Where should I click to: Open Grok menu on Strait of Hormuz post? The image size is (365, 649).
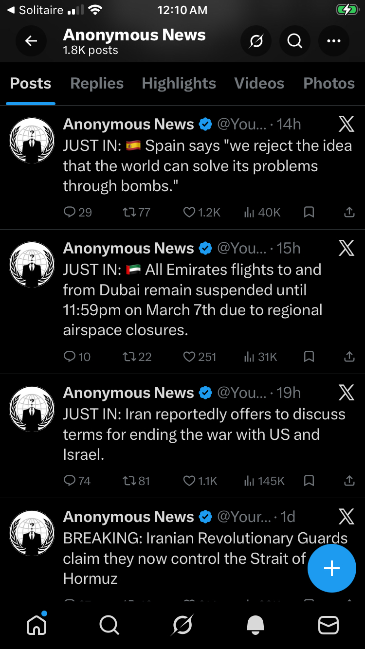point(346,517)
